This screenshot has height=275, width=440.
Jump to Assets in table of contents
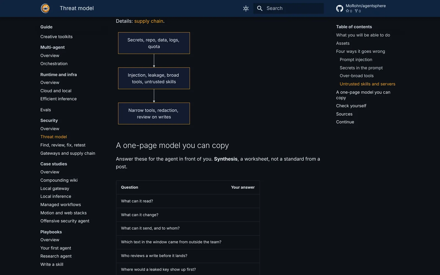point(343,43)
